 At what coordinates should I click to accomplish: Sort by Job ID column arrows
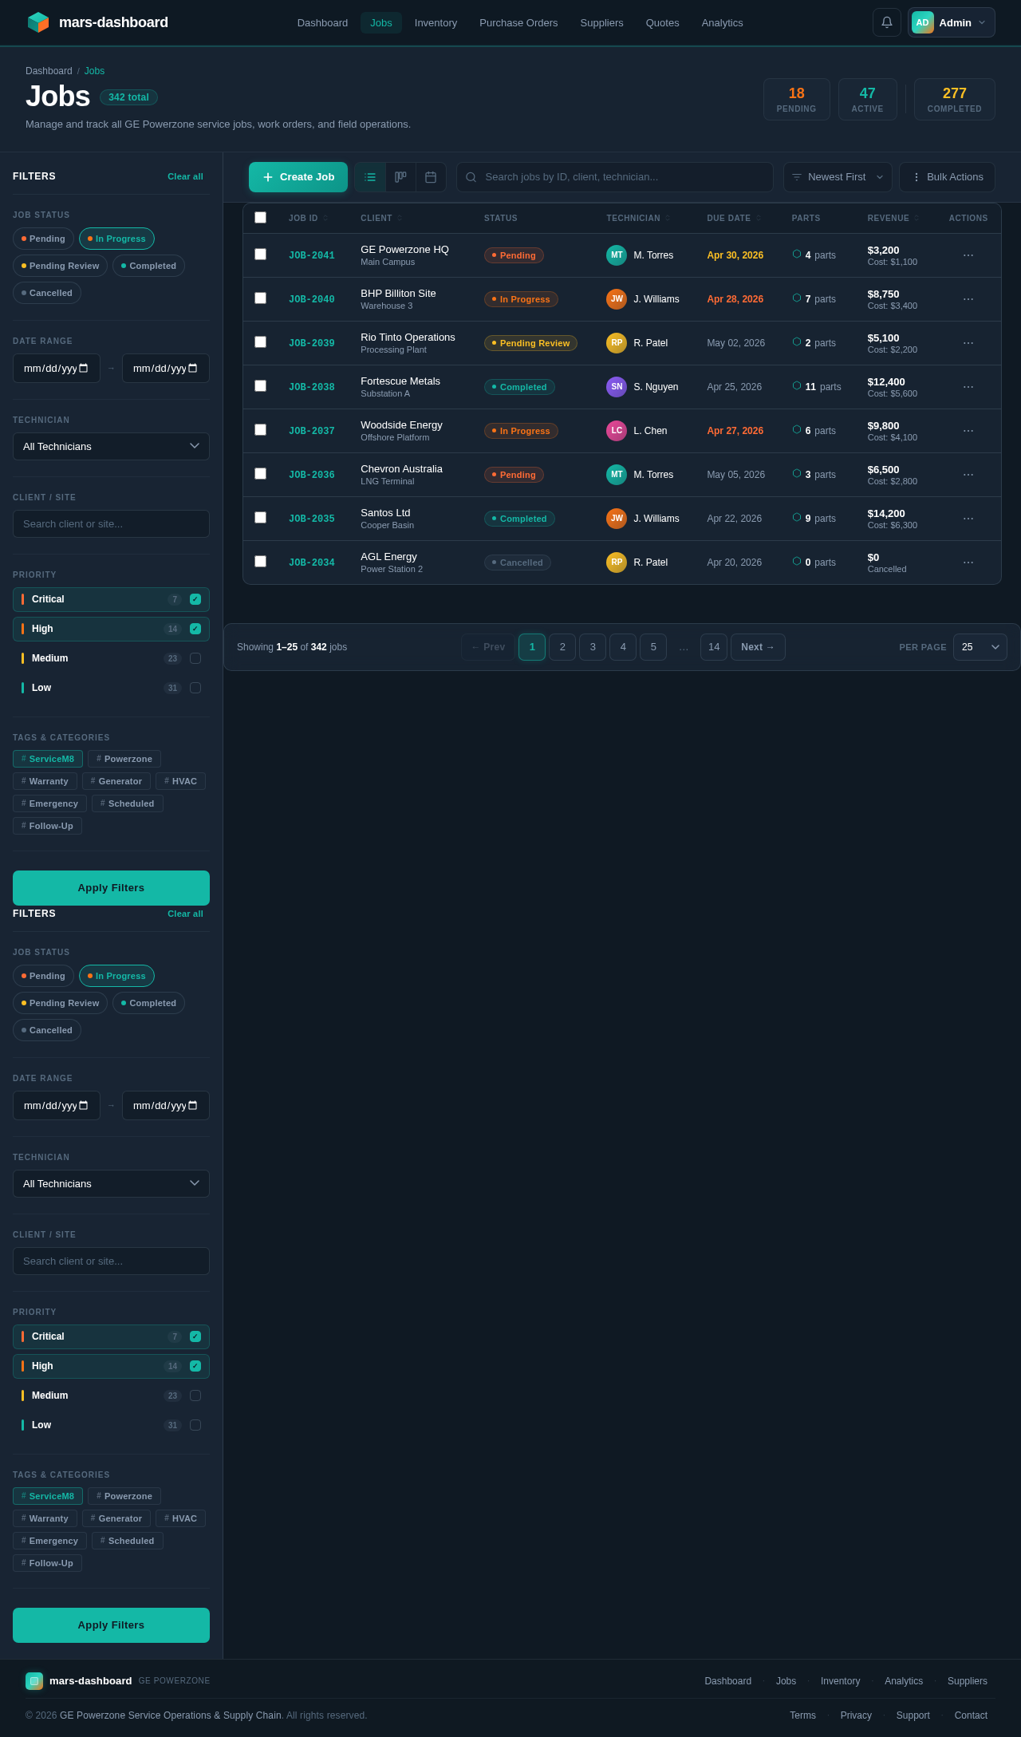pos(325,218)
